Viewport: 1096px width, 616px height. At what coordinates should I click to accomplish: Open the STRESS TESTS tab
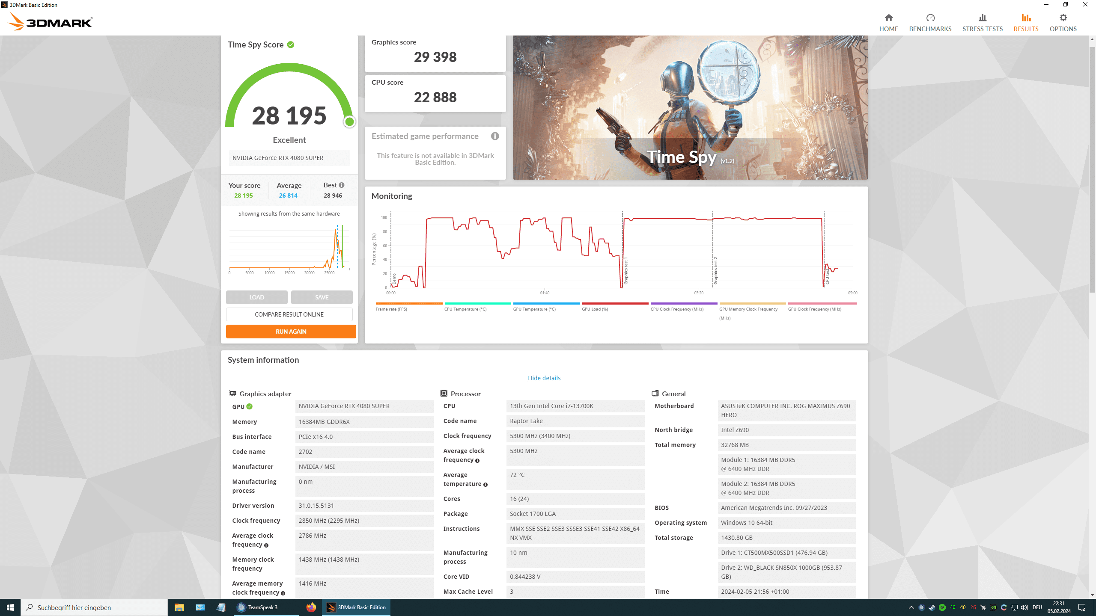983,23
